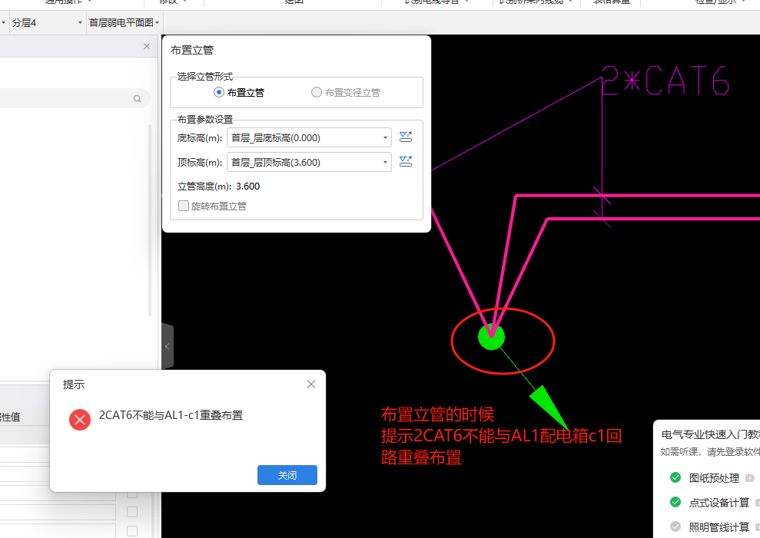Viewport: 760px width, 538px height.
Task: Click the gray check beside 照明管线计算
Action: tap(675, 526)
